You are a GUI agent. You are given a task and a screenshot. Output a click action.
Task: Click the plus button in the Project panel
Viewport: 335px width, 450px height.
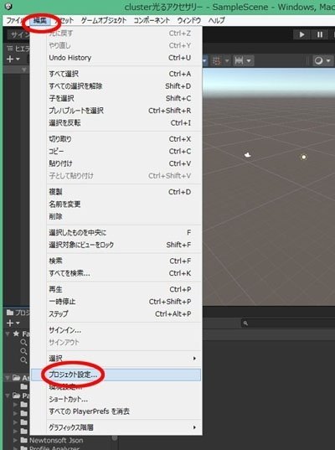tap(10, 323)
